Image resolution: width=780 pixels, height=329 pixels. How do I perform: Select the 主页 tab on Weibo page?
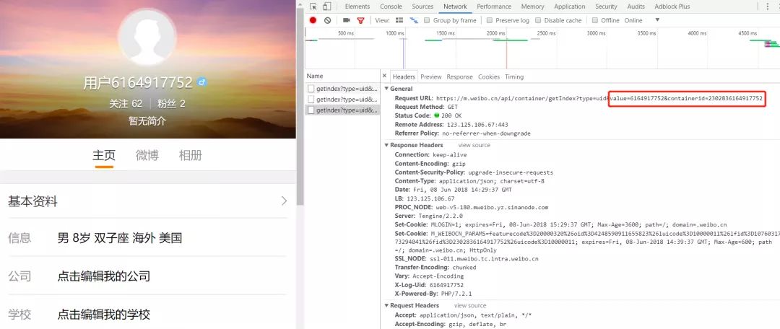click(104, 155)
